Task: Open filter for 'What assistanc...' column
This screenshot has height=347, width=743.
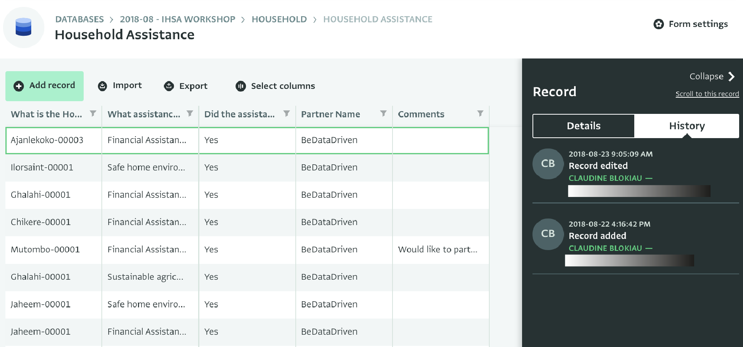Action: click(x=190, y=113)
